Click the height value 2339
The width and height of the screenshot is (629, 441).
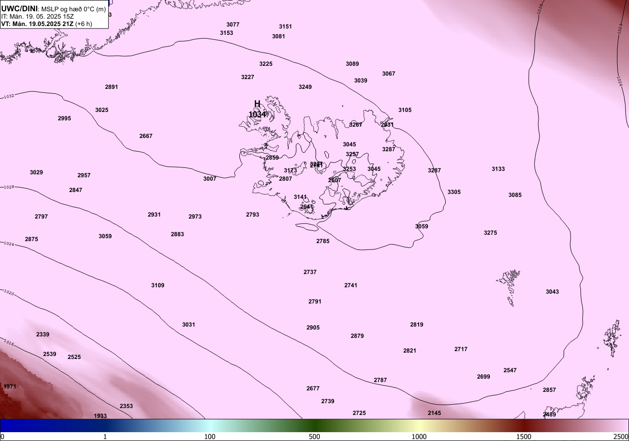point(43,334)
